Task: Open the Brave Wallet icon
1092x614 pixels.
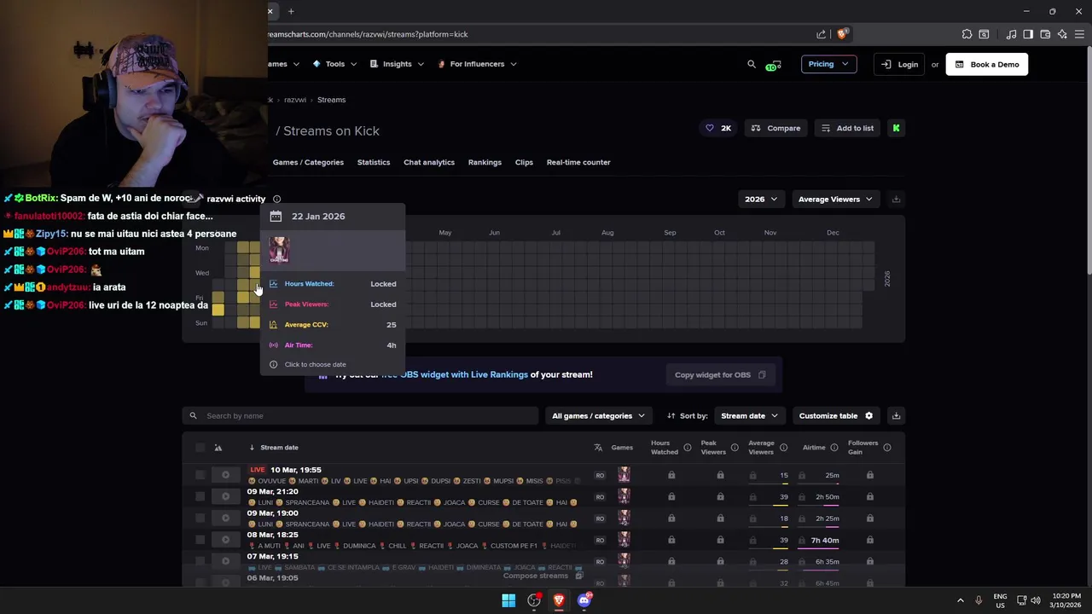Action: click(1045, 34)
